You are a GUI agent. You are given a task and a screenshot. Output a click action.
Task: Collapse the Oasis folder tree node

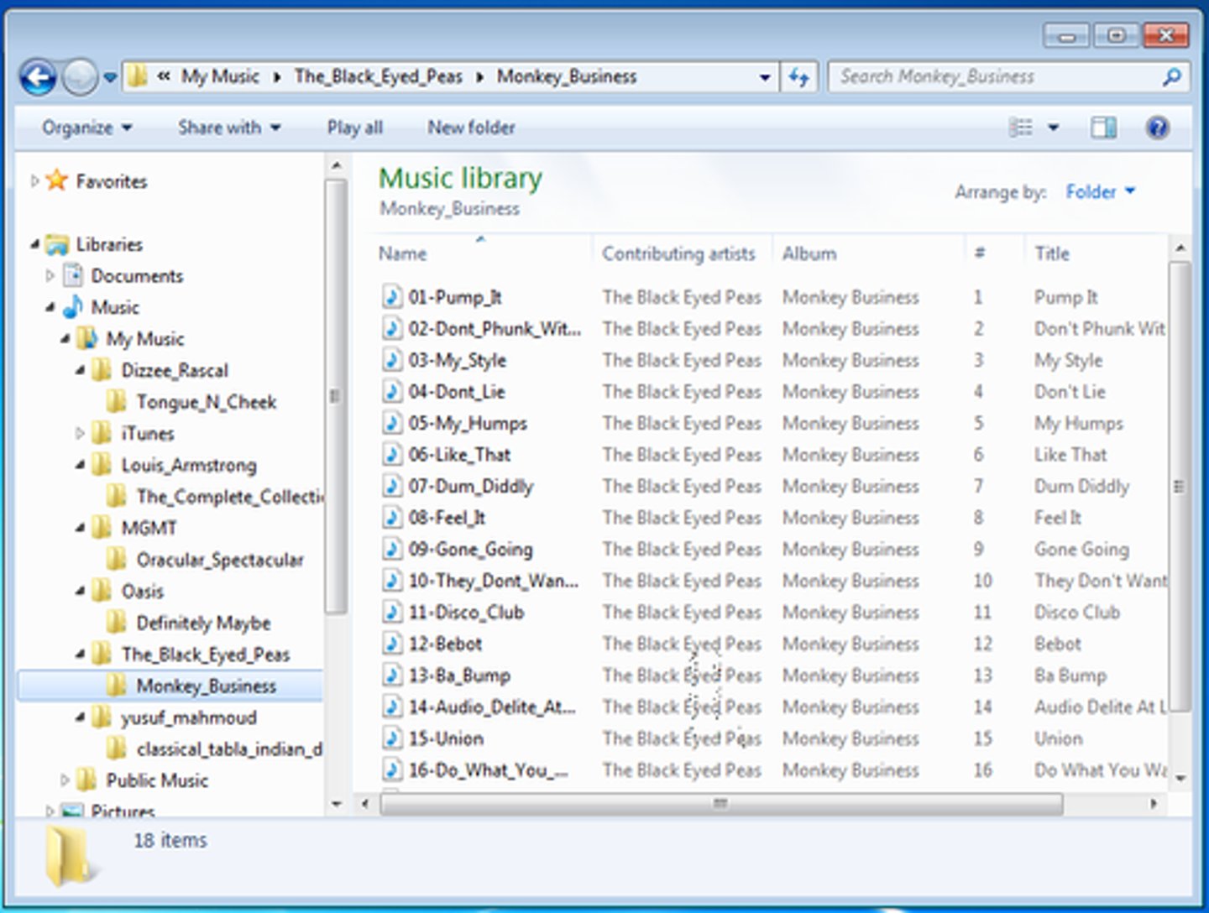point(80,592)
